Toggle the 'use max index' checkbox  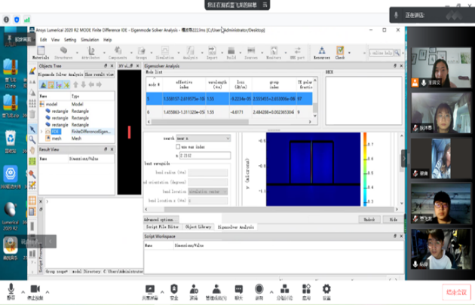pyautogui.click(x=179, y=146)
